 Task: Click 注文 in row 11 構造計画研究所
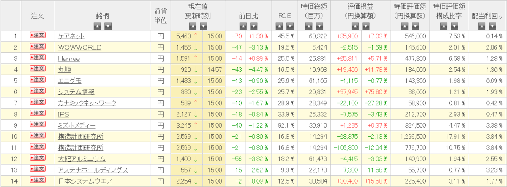[x=38, y=147]
